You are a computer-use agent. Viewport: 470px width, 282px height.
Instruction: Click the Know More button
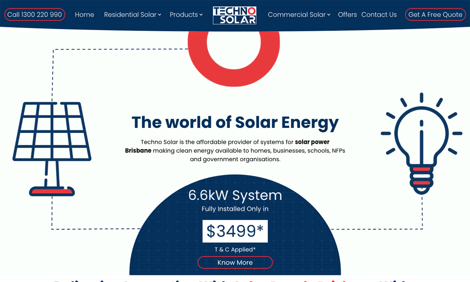coord(235,262)
